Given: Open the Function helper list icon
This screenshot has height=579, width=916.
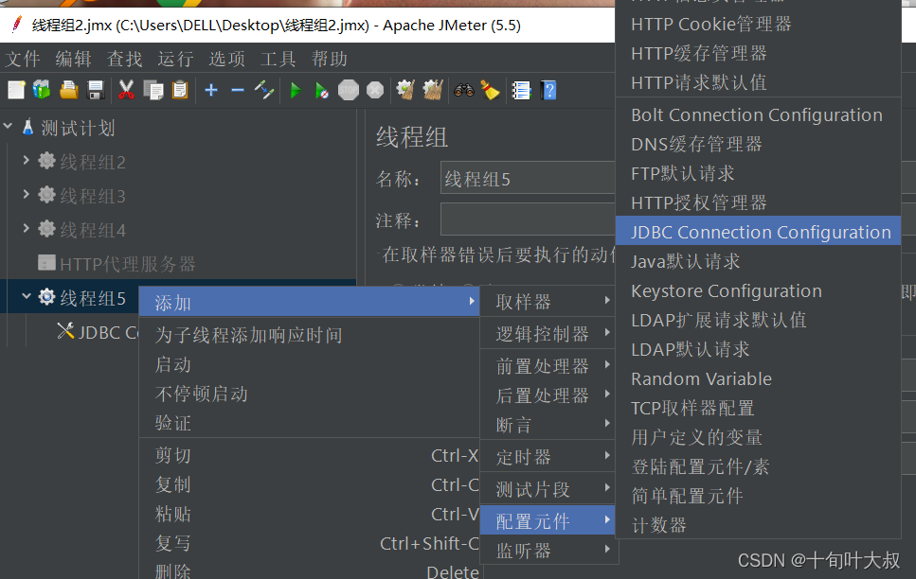Looking at the screenshot, I should coord(521,91).
